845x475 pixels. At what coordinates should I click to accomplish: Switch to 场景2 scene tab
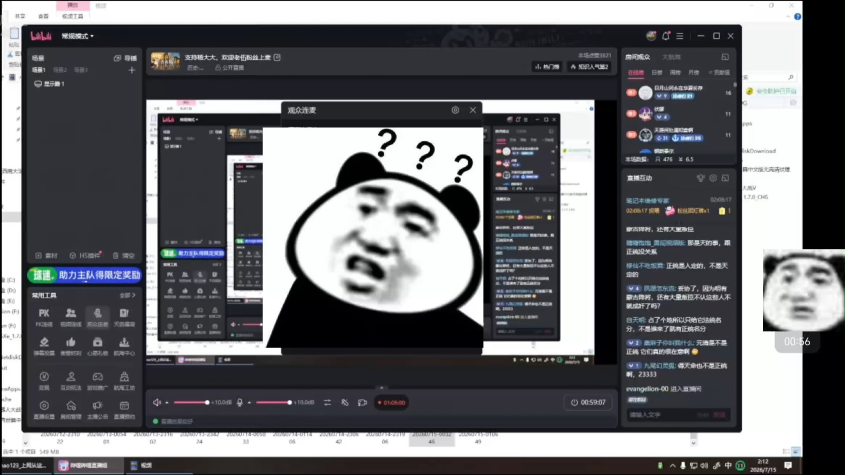pos(60,70)
